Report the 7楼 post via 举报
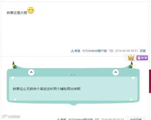This screenshot has width=151, height=120. click(77, 51)
